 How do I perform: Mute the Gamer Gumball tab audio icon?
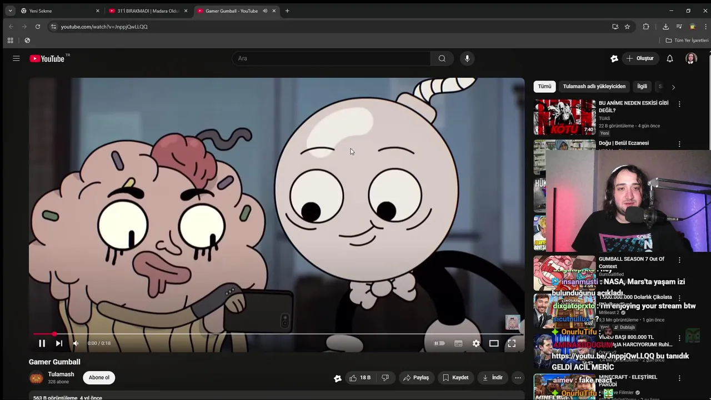[x=265, y=11]
